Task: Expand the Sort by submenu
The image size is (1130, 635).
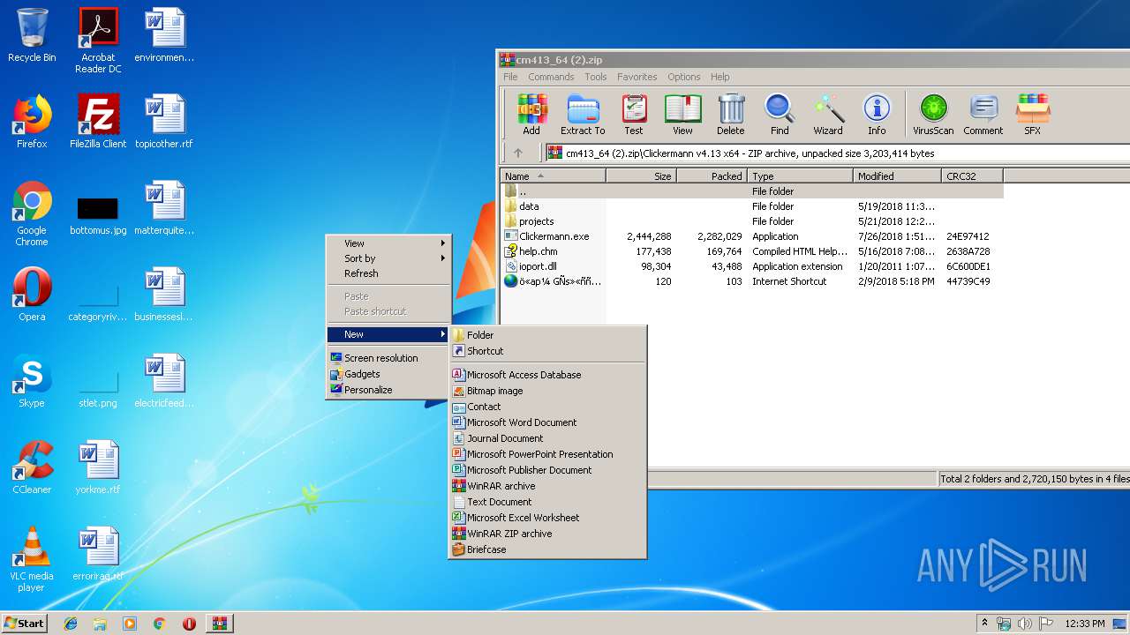Action: 388,258
